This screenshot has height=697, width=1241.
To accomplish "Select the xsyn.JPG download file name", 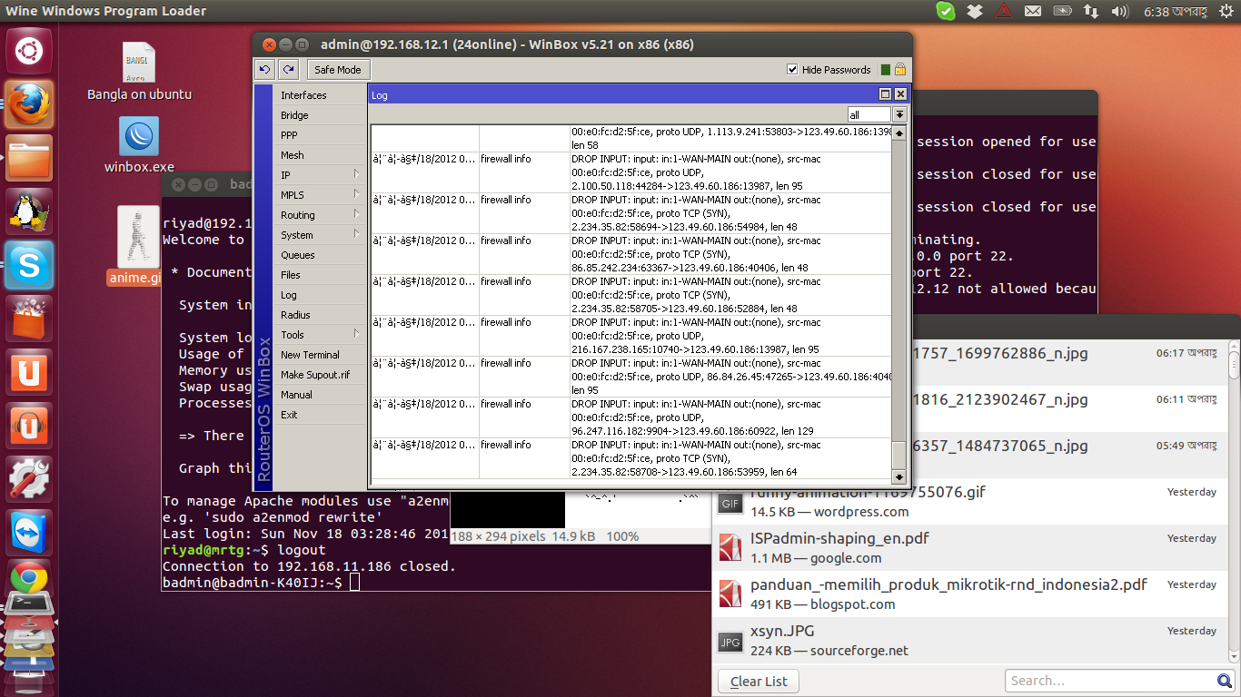I will [x=782, y=631].
